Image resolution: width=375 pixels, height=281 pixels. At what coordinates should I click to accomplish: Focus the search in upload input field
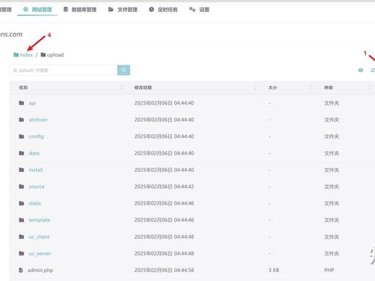click(x=63, y=70)
